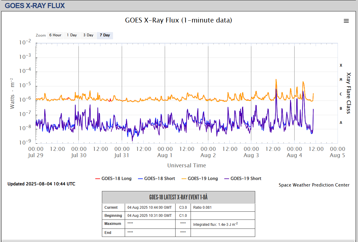The image size is (358, 242).
Task: Click the orange flare peak on Aug 4
Action: point(303,82)
